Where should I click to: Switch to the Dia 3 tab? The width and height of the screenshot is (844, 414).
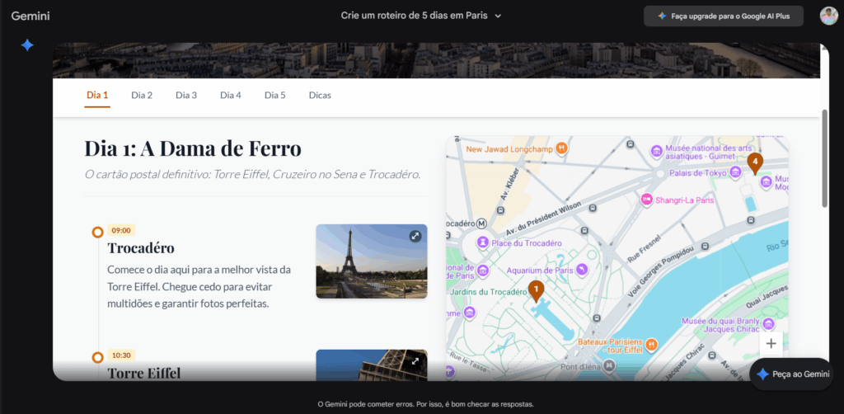[x=186, y=96]
